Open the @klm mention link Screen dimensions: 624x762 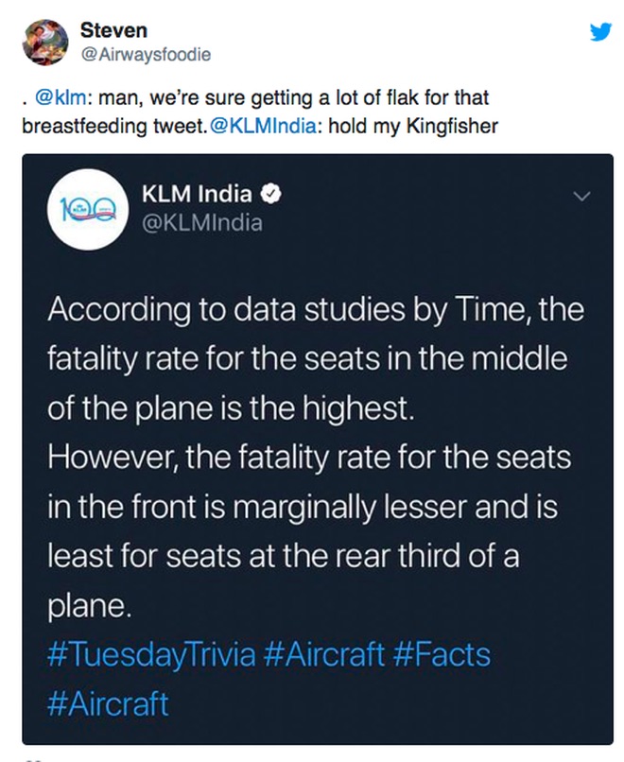coord(61,97)
